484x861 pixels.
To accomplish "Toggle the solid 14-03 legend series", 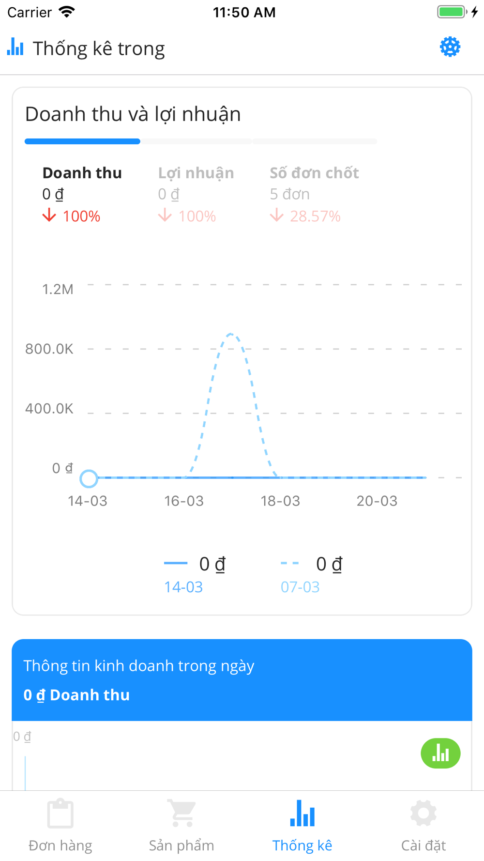I will click(x=195, y=574).
